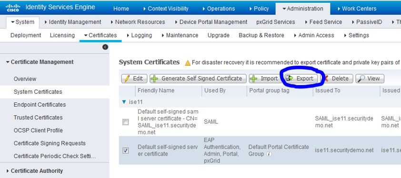The height and width of the screenshot is (178, 401).
Task: Click the warning triangle icon beside System Certificates
Action: [x=188, y=63]
